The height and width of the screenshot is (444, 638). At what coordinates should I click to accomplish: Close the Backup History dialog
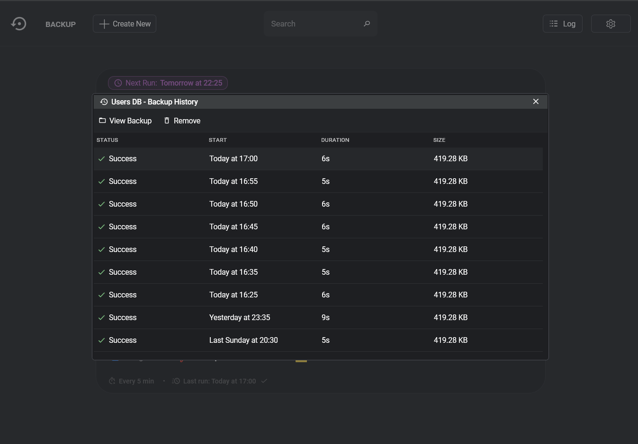click(x=536, y=102)
